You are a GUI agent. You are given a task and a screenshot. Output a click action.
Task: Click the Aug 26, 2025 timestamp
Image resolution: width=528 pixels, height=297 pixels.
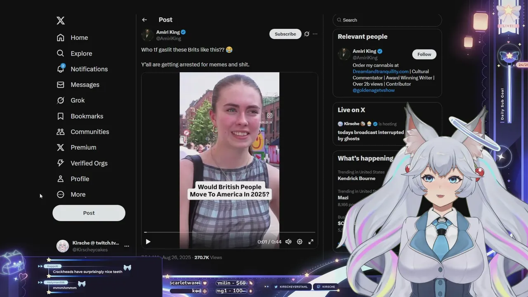(177, 257)
